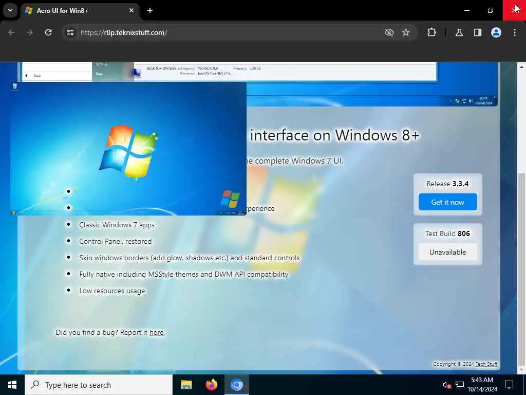Open site information icon in address bar
Viewport: 526px width, 395px height.
click(70, 32)
